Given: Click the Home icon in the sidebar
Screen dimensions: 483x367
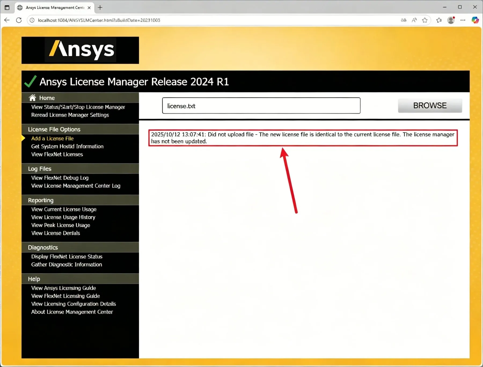Looking at the screenshot, I should point(32,98).
